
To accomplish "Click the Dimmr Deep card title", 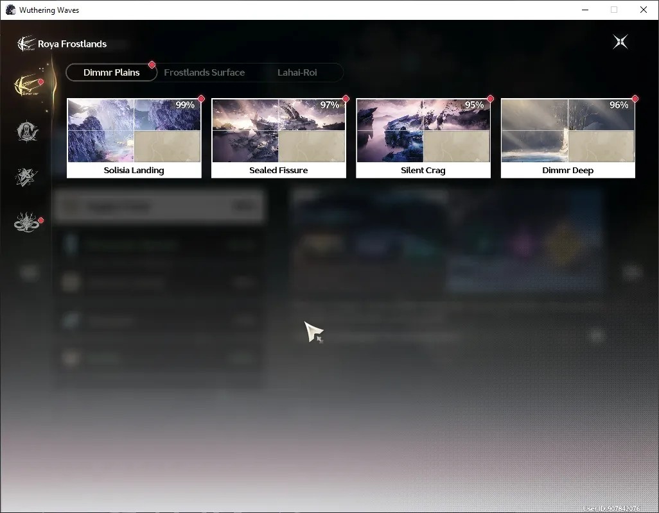I will tap(568, 171).
